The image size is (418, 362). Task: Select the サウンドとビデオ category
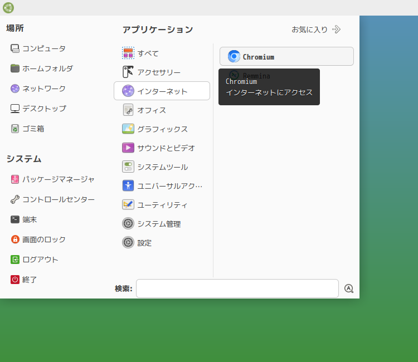[162, 148]
